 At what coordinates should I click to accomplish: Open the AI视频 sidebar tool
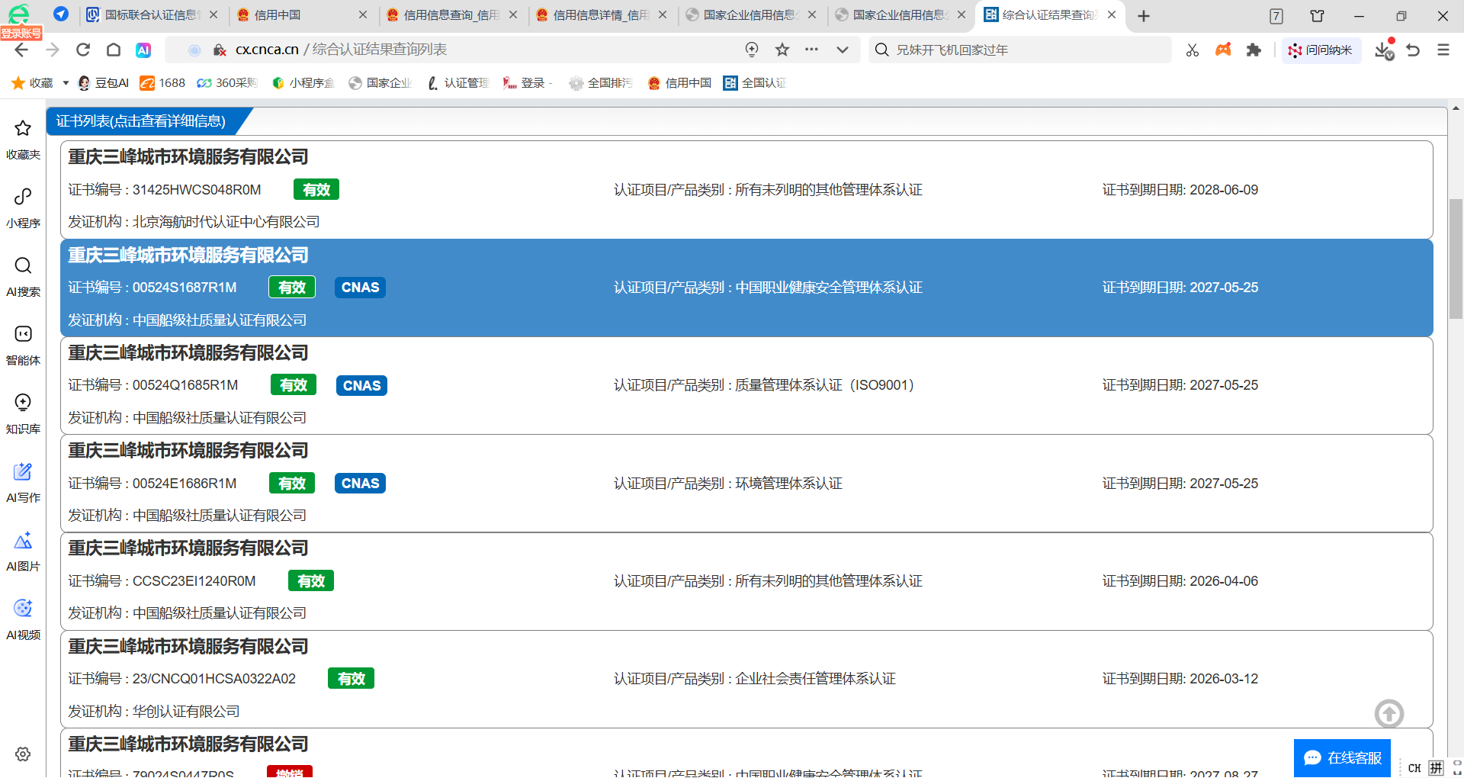(x=23, y=618)
